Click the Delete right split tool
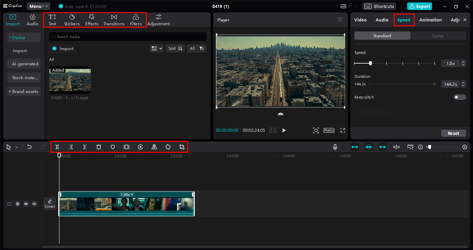473x250 pixels. pos(85,147)
